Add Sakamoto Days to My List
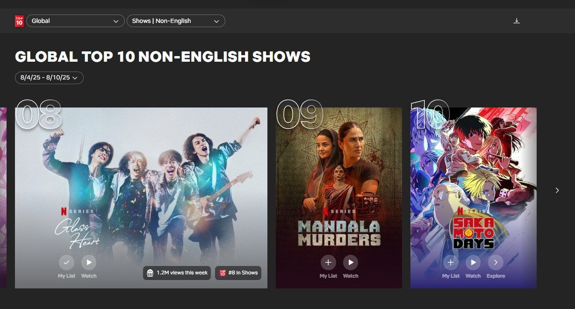The image size is (575, 309). click(x=451, y=262)
